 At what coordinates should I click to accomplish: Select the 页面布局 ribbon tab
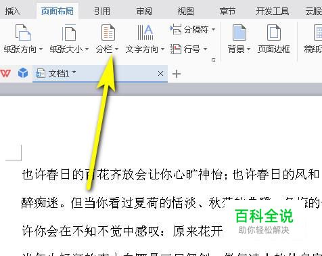(x=57, y=12)
